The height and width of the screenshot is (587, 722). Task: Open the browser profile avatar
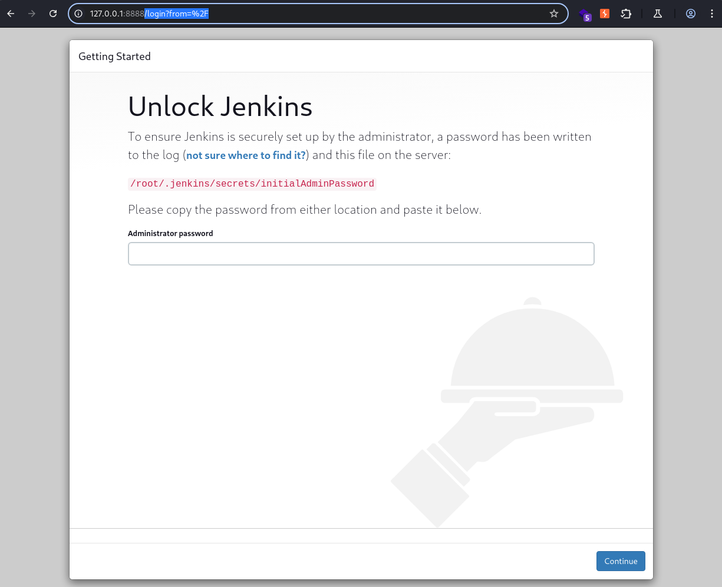tap(691, 14)
